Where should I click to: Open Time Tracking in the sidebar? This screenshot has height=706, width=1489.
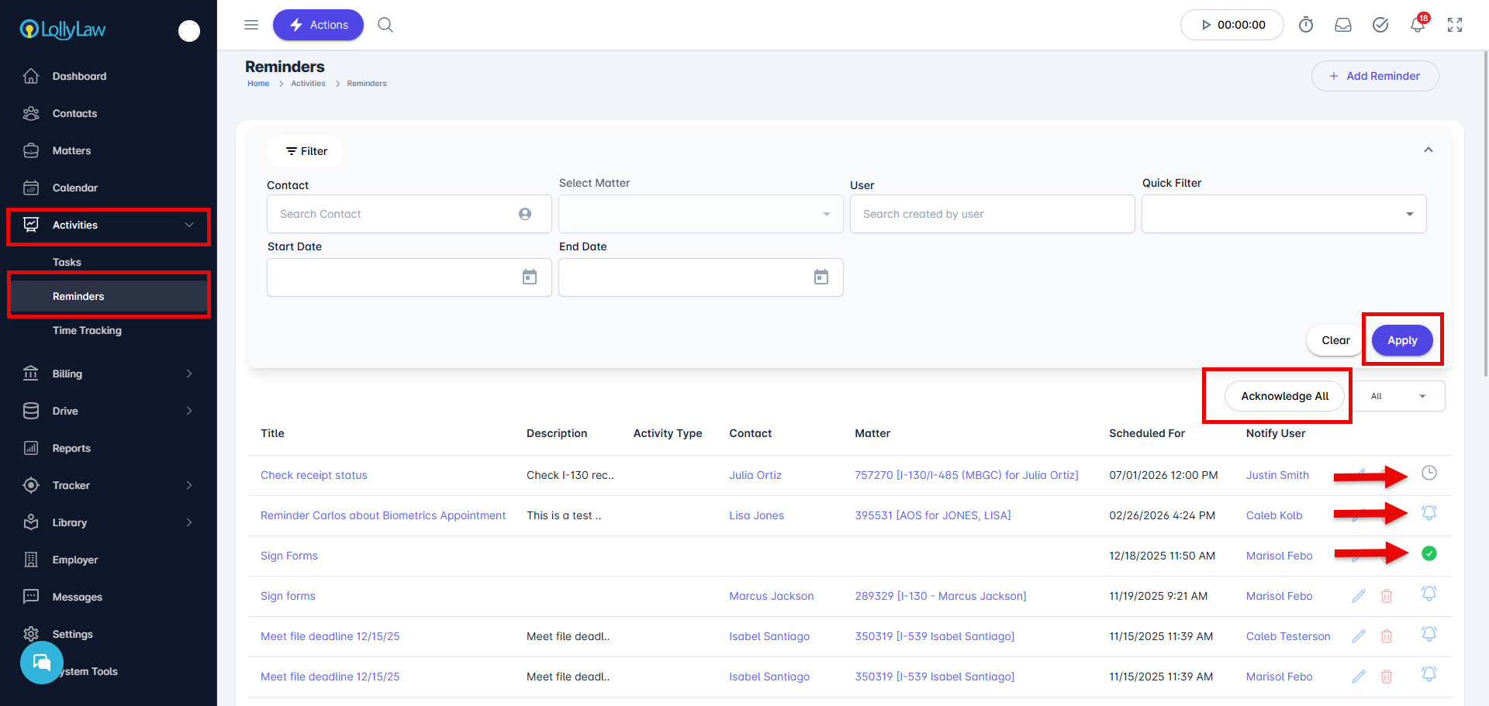(87, 330)
